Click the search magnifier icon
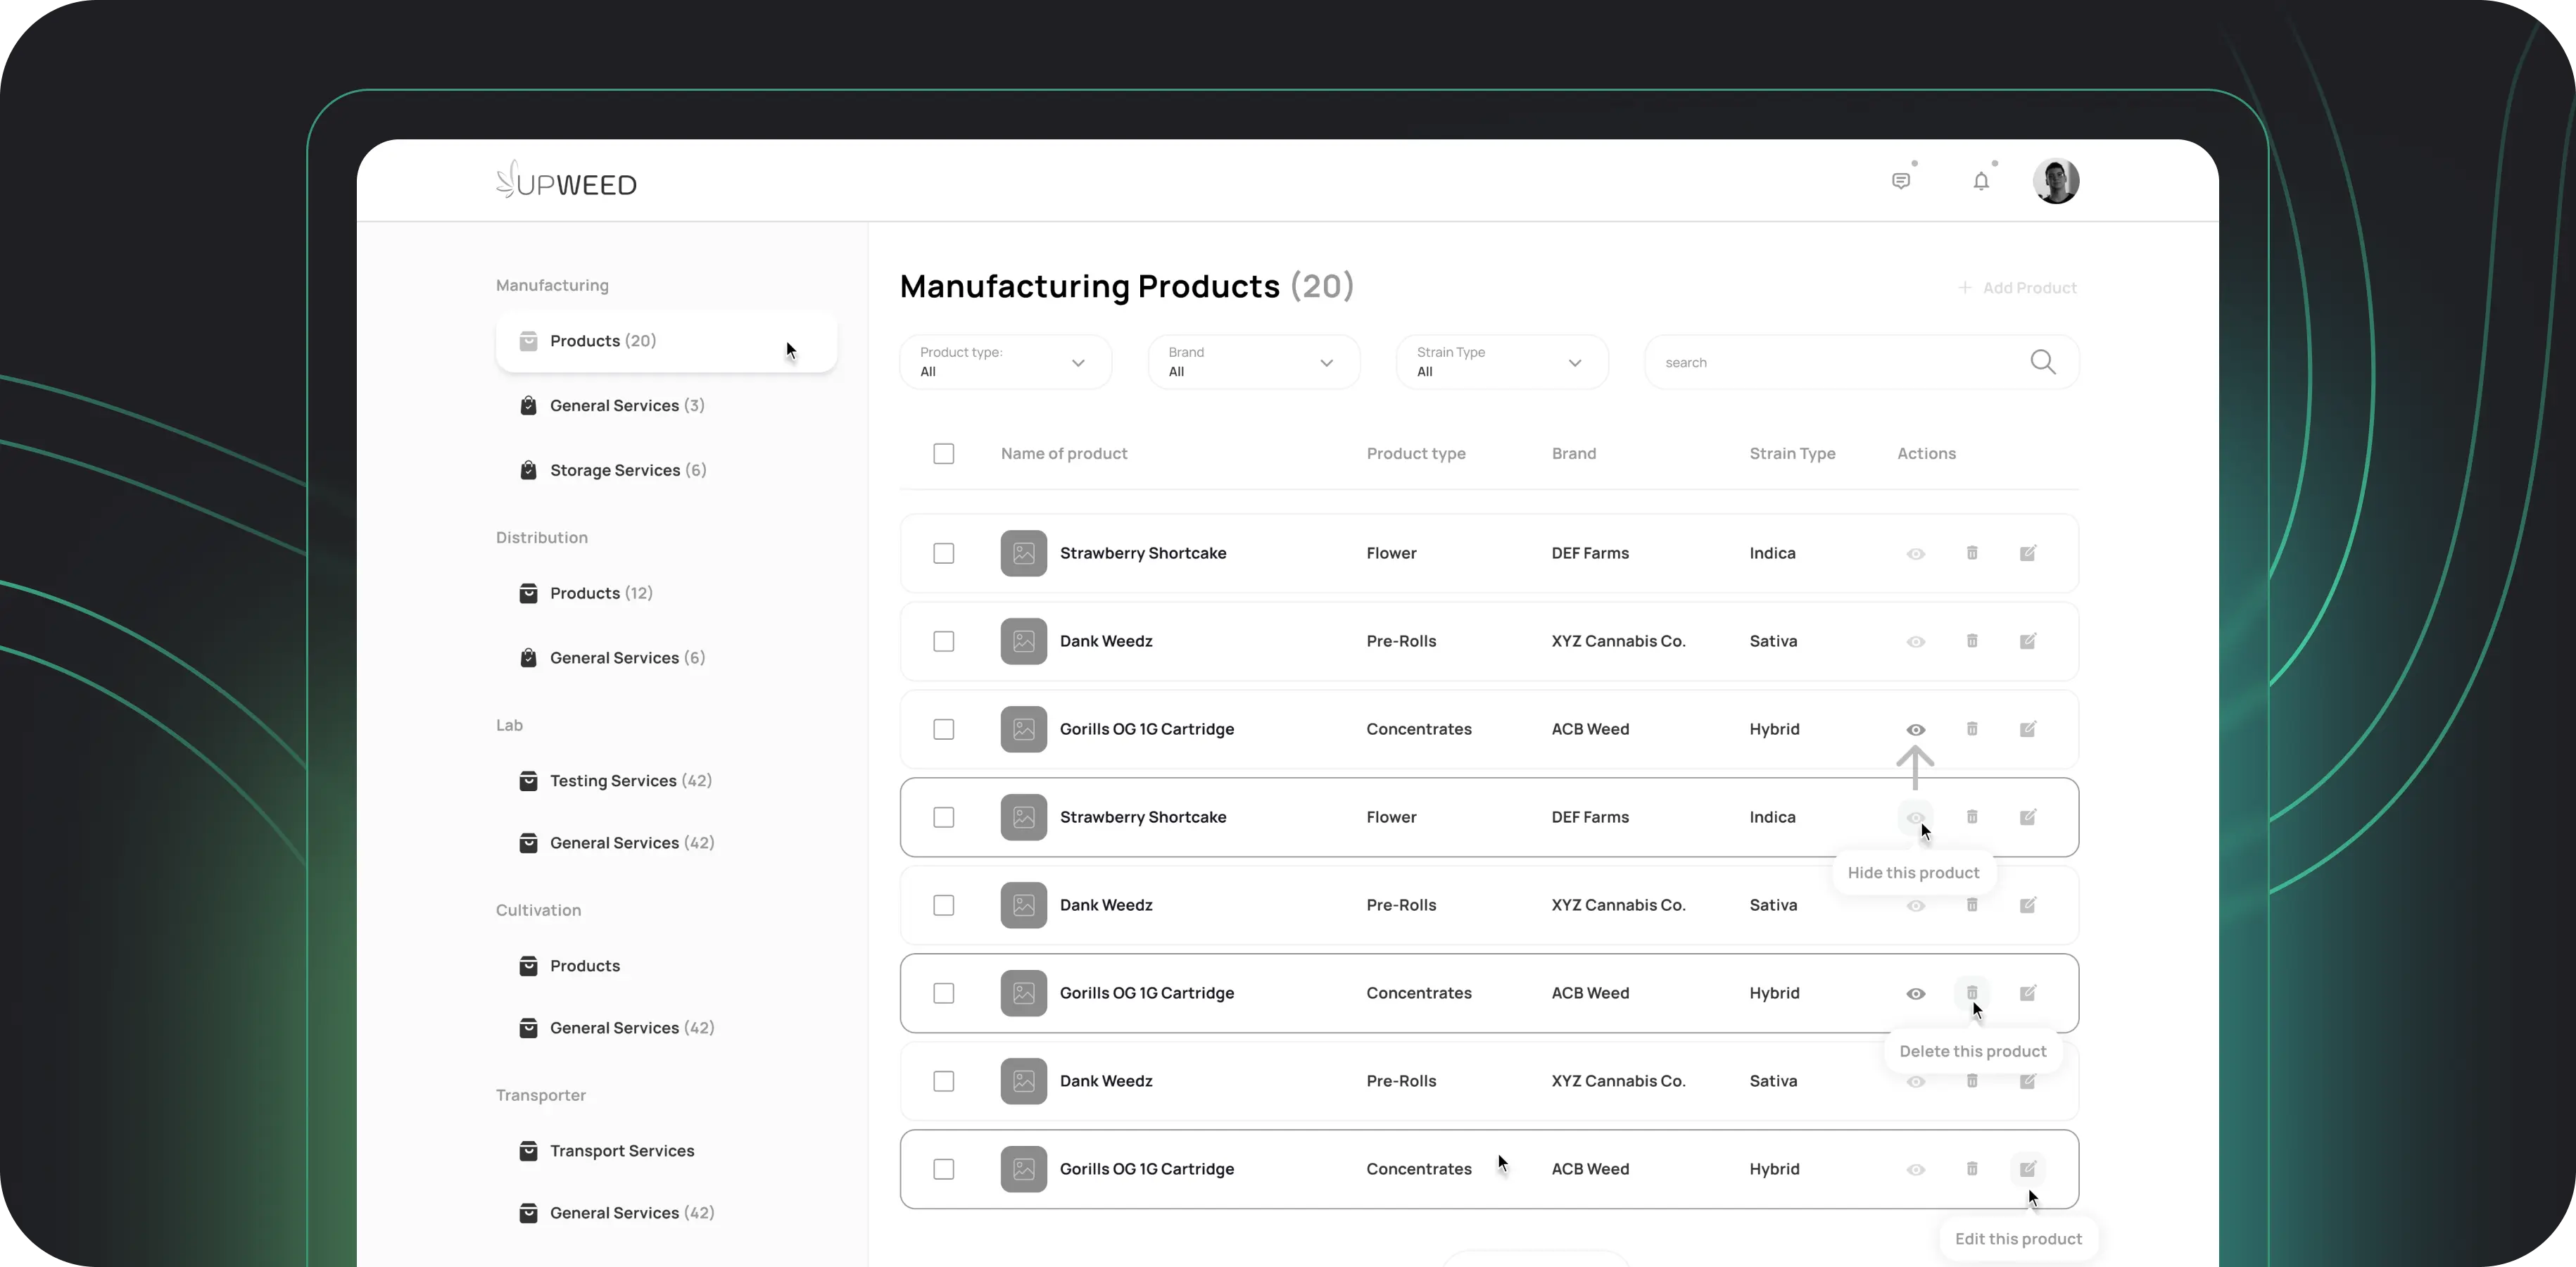The width and height of the screenshot is (2576, 1267). coord(2043,362)
